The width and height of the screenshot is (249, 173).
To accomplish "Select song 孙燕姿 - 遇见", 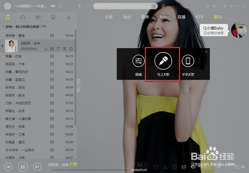I will (x=15, y=142).
